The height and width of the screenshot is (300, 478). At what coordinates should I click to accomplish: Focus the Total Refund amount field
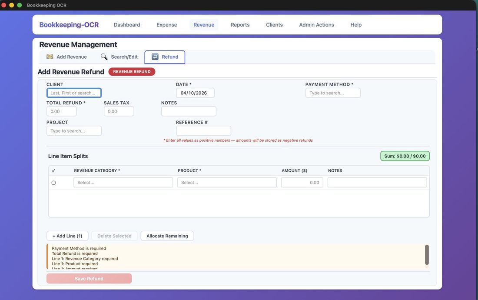[x=62, y=111]
